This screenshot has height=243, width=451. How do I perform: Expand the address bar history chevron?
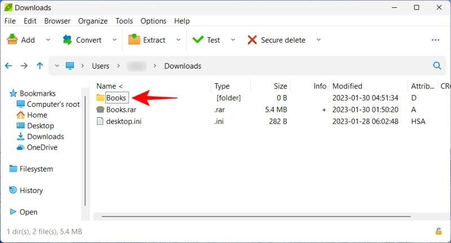pos(56,66)
